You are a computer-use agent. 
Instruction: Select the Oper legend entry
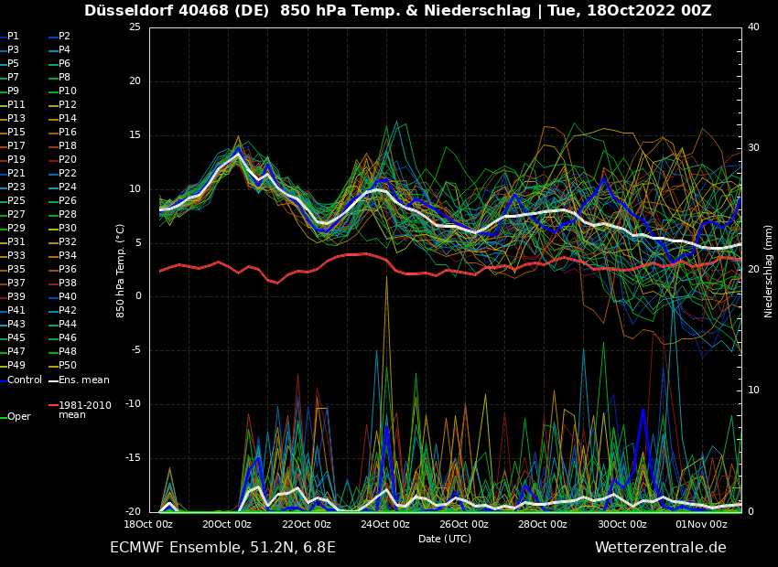(x=19, y=416)
